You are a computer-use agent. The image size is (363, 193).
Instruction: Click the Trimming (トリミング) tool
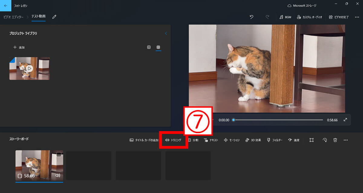click(173, 140)
